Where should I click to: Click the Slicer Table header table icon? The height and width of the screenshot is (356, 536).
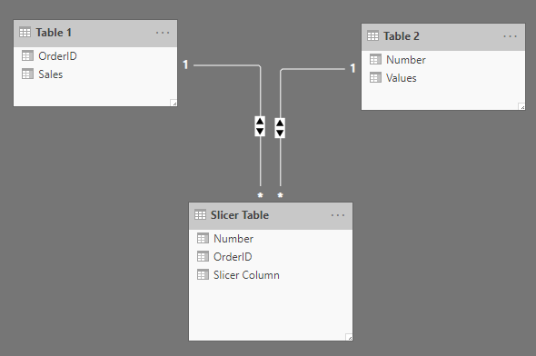(x=200, y=215)
